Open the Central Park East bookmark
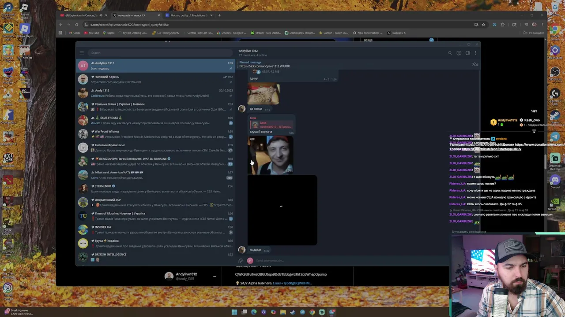565x317 pixels. (198, 33)
